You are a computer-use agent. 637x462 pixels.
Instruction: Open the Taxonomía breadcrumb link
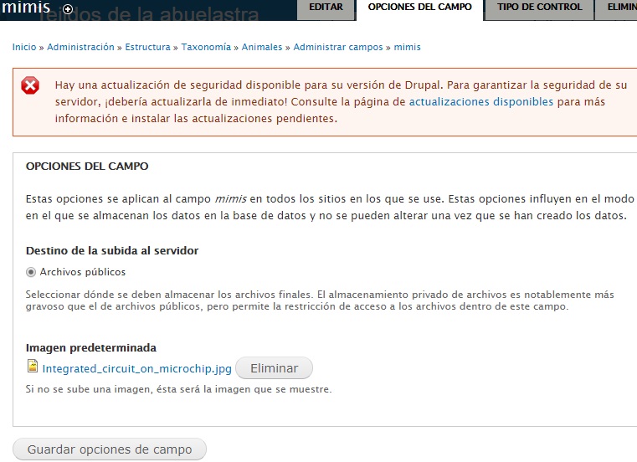206,47
